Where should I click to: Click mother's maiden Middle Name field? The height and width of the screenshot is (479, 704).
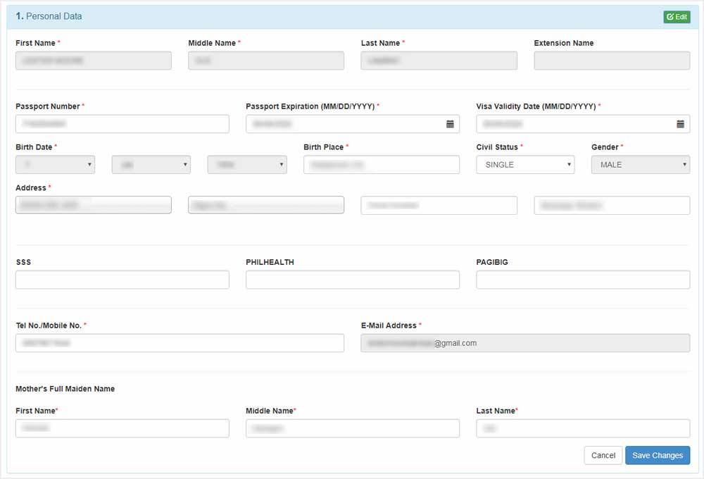(x=352, y=428)
